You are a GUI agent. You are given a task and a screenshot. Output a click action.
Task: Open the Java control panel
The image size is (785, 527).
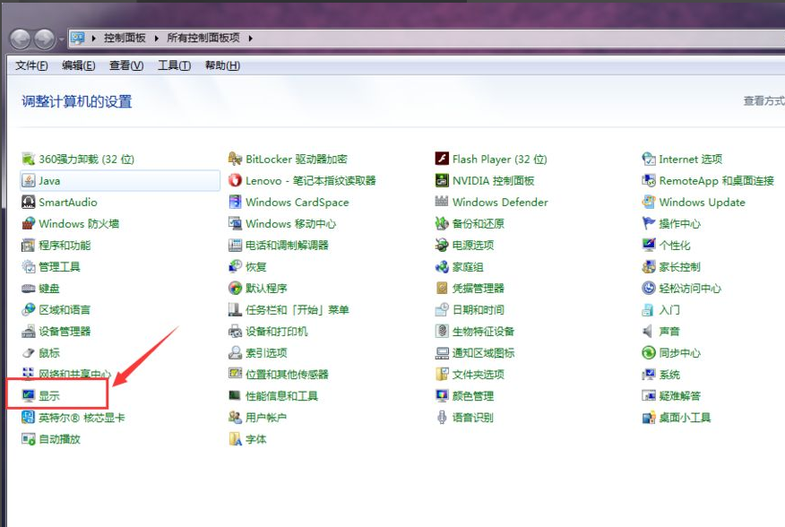click(x=51, y=180)
